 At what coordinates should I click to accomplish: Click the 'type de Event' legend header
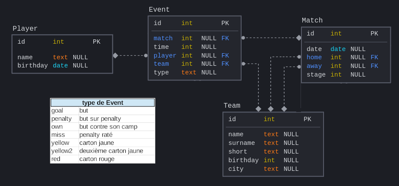[103, 103]
